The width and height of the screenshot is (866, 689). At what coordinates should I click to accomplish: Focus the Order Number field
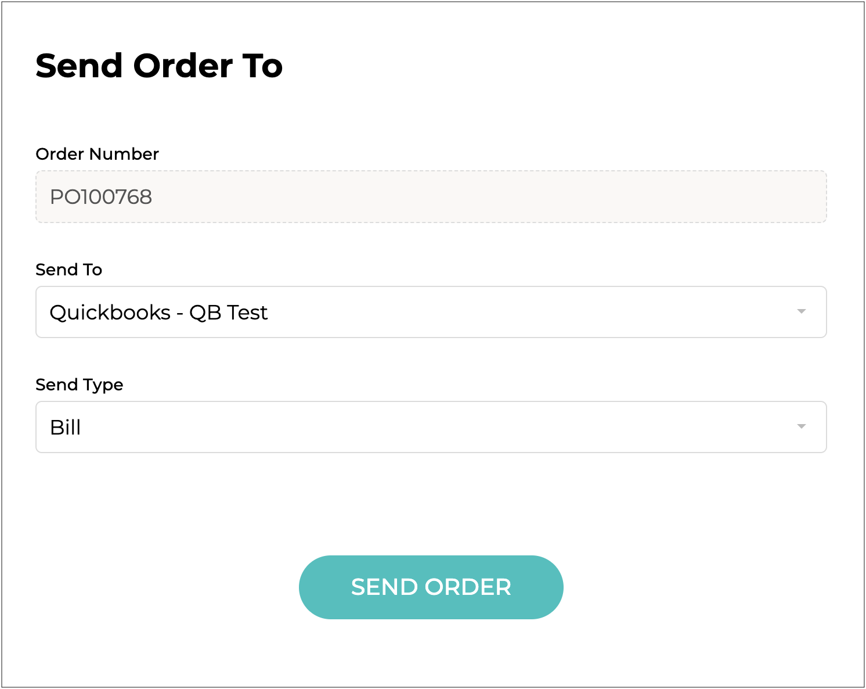431,197
